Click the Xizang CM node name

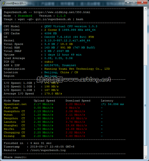pyautogui.click(x=14, y=136)
